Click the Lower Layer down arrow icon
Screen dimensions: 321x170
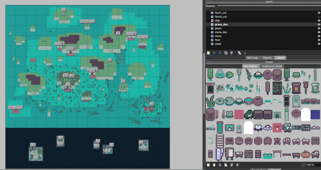pyautogui.click(x=220, y=53)
